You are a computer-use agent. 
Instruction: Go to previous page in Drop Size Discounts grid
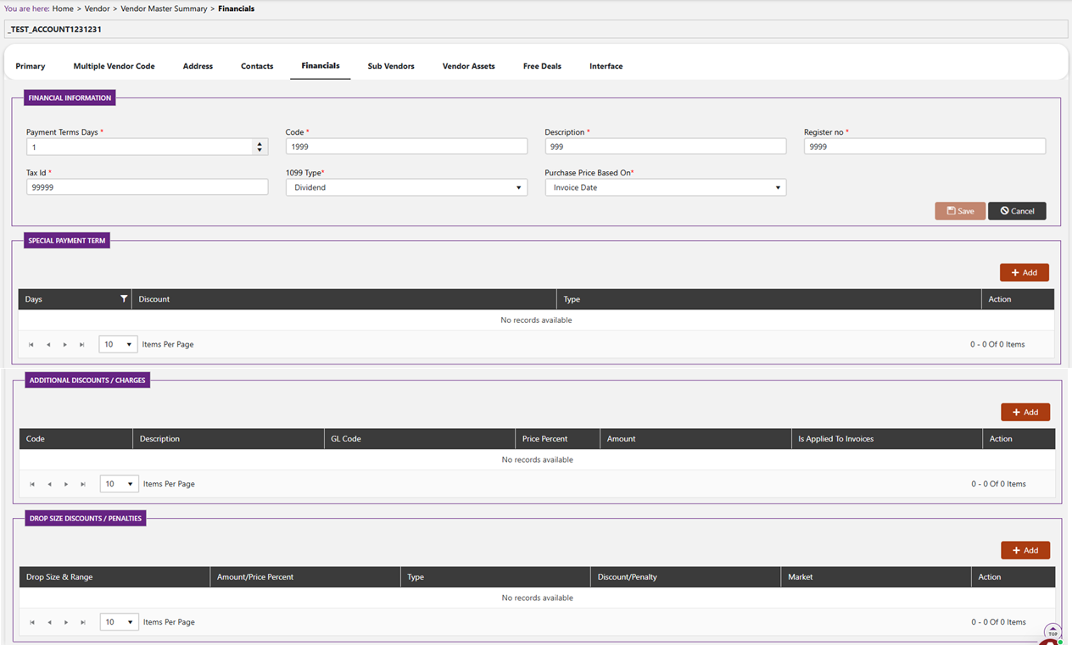point(49,622)
